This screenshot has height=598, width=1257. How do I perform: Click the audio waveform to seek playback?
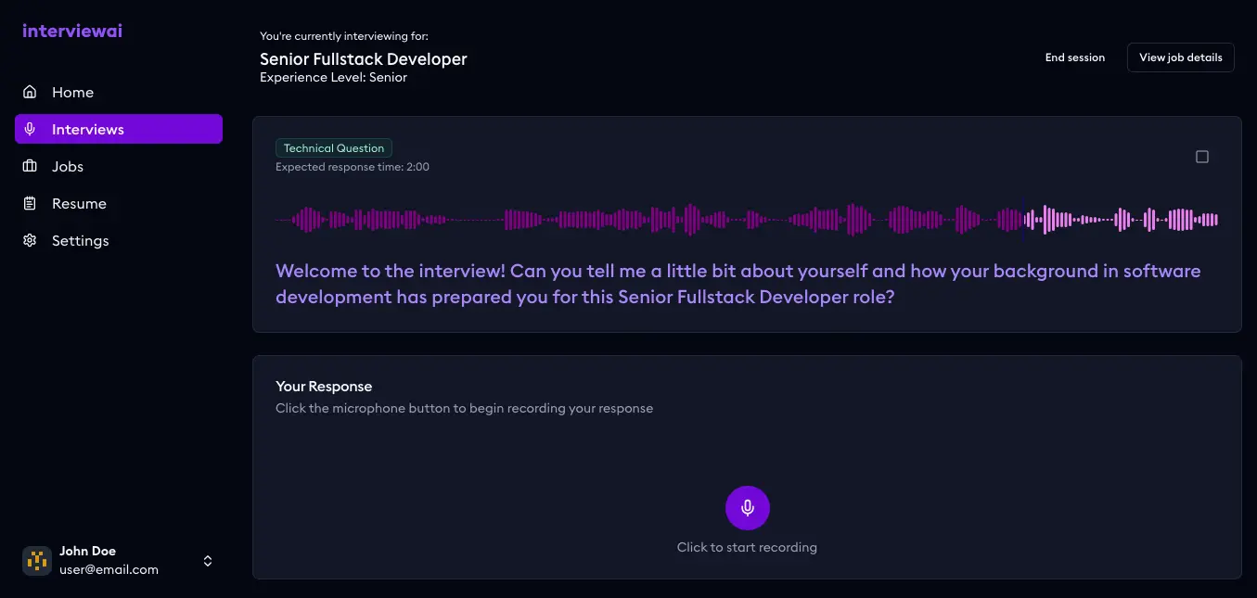[747, 220]
